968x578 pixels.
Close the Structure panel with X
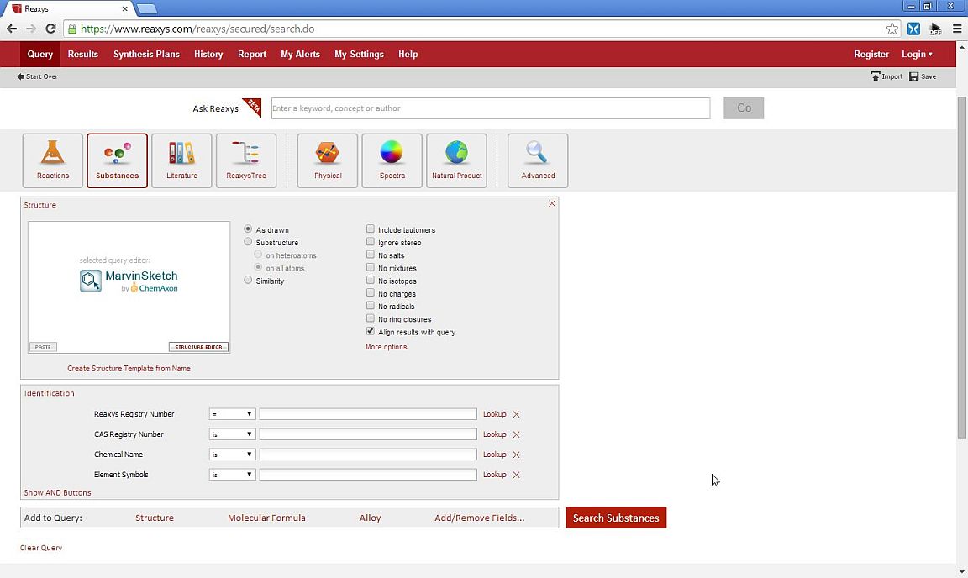552,203
